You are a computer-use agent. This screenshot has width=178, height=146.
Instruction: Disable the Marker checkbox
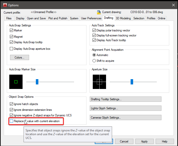[x=11, y=30]
